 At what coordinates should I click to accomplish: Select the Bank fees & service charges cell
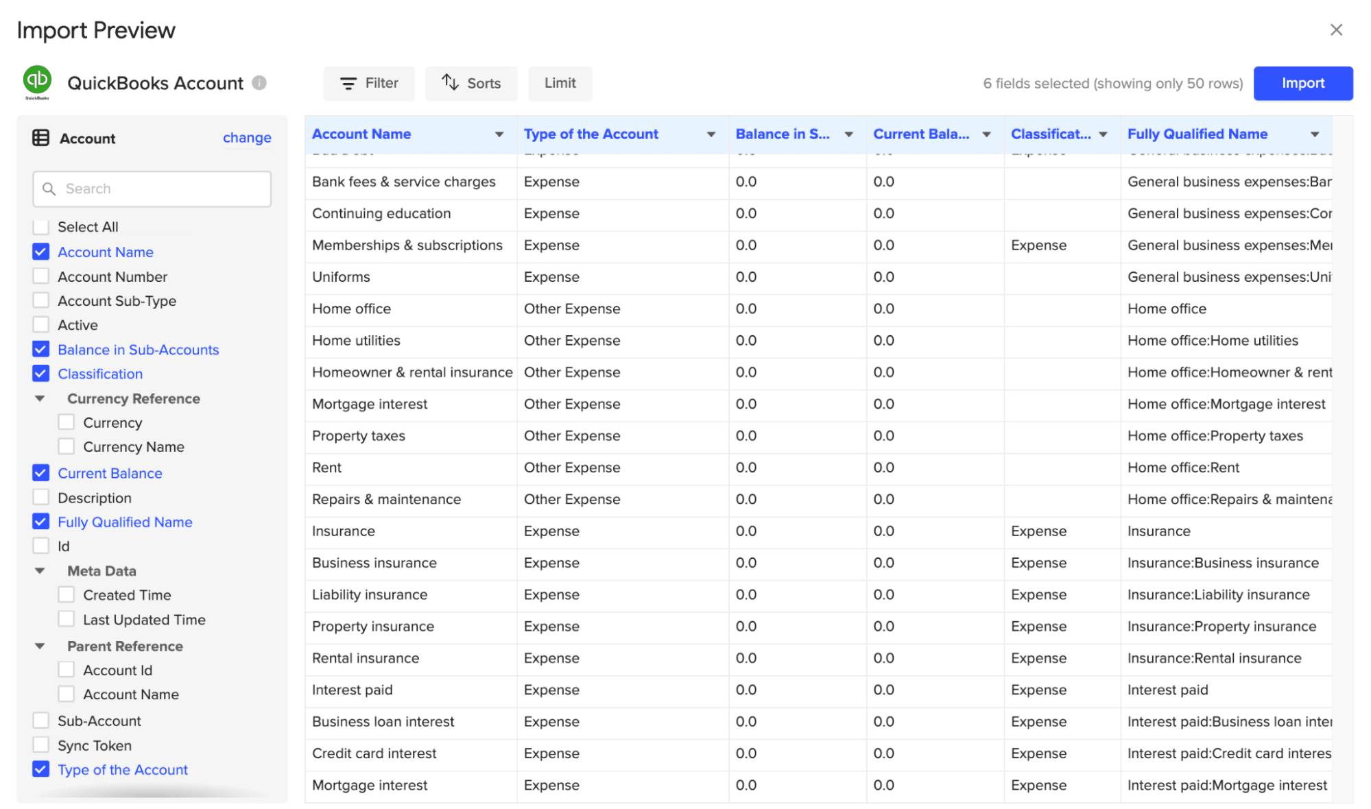(x=411, y=182)
